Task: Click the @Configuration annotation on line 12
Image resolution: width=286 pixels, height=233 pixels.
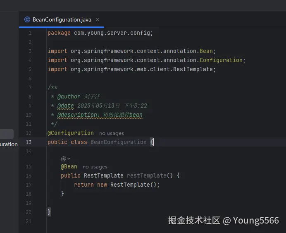Action: pyautogui.click(x=71, y=133)
